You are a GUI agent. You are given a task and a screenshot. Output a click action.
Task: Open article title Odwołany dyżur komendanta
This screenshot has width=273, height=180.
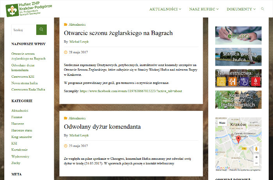pos(102,127)
